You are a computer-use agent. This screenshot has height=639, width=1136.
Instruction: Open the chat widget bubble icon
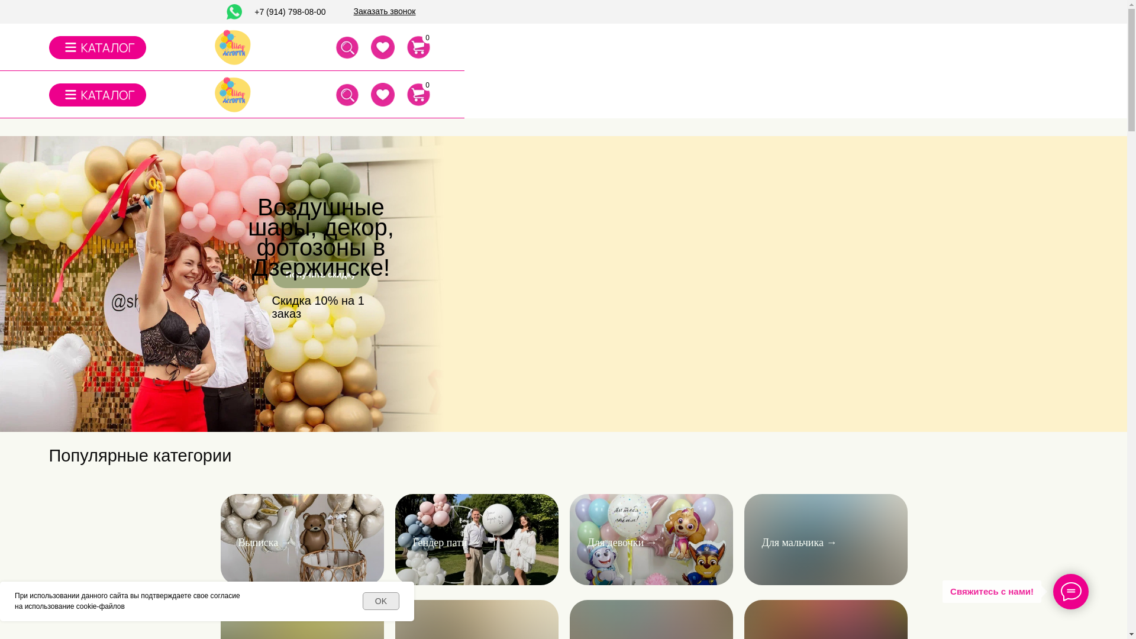coord(1071,592)
